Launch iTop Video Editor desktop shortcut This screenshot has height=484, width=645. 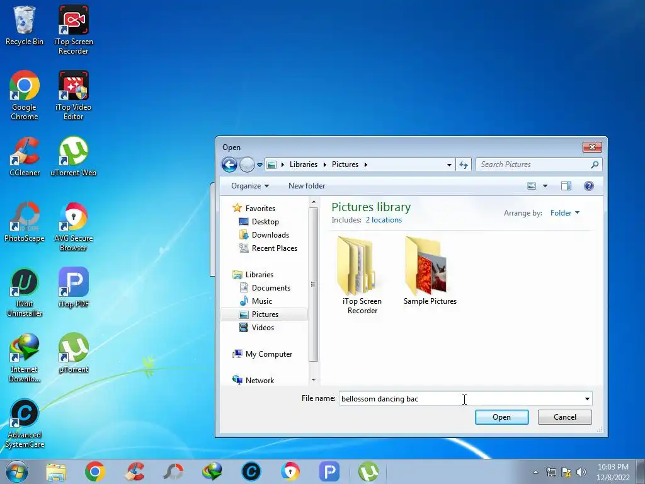click(x=73, y=95)
